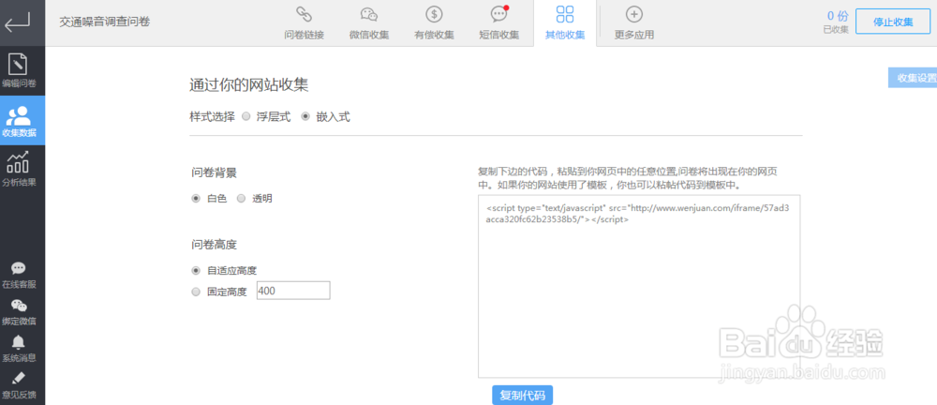Click the 复制代码 button
Viewport: 937px width, 405px height.
522,396
